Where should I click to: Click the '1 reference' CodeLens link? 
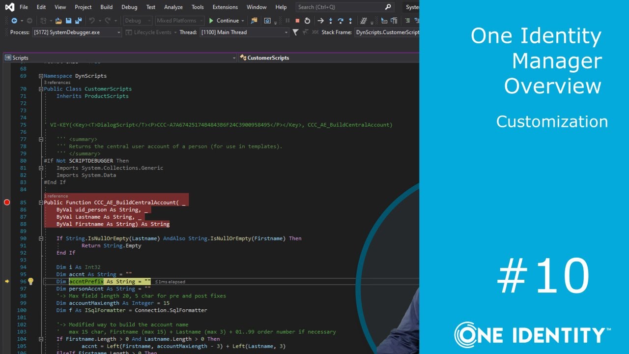[x=56, y=196]
